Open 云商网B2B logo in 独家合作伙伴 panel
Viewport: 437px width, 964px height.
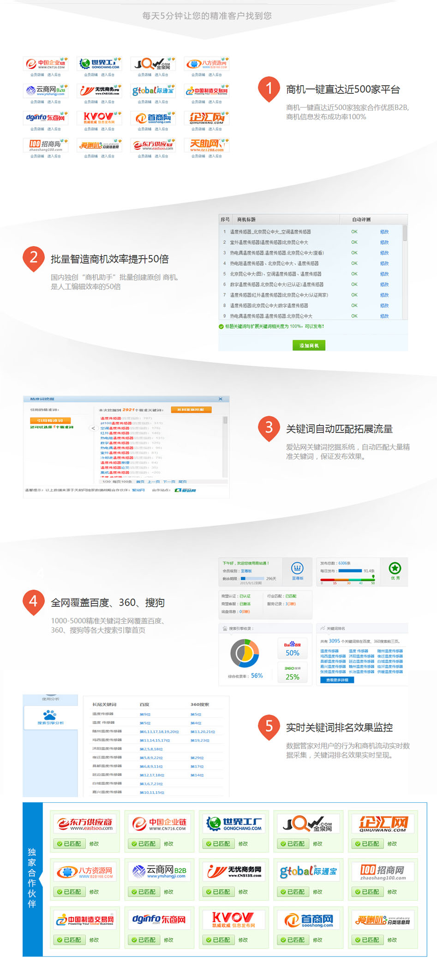click(x=160, y=872)
